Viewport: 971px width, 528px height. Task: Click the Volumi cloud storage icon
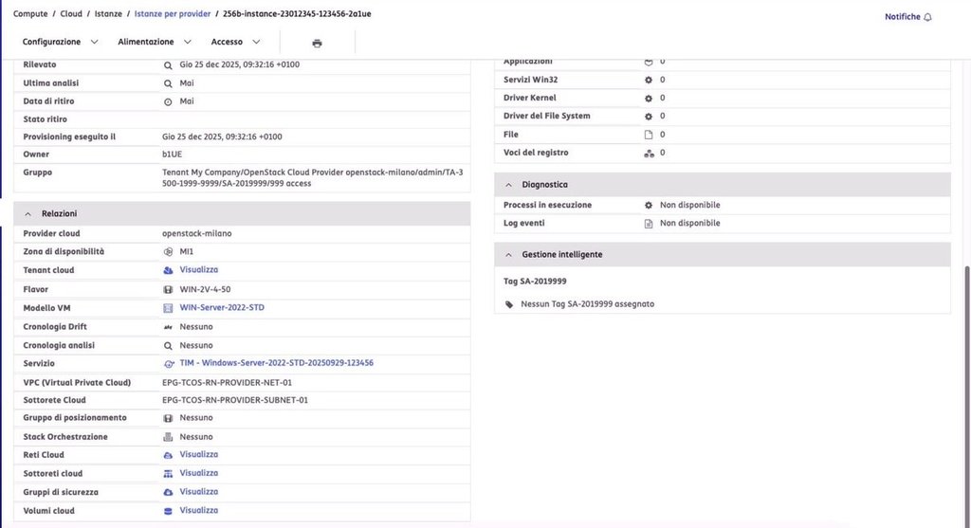168,511
